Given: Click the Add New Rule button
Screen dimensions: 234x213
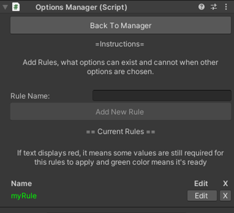Looking at the screenshot, I should tap(121, 112).
